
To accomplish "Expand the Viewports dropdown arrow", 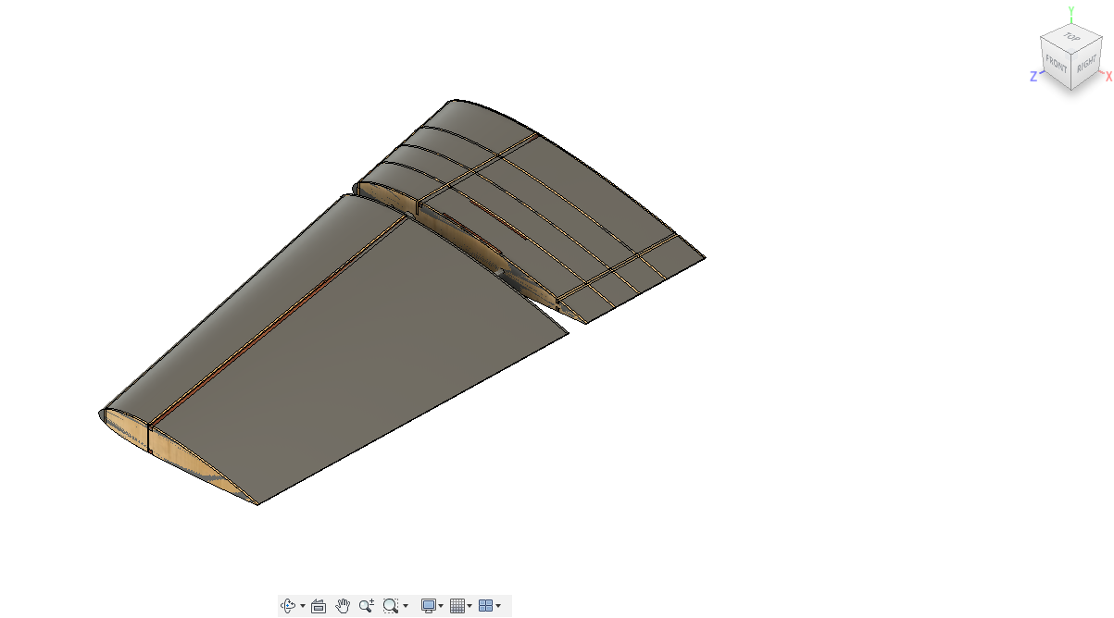I will [x=498, y=607].
